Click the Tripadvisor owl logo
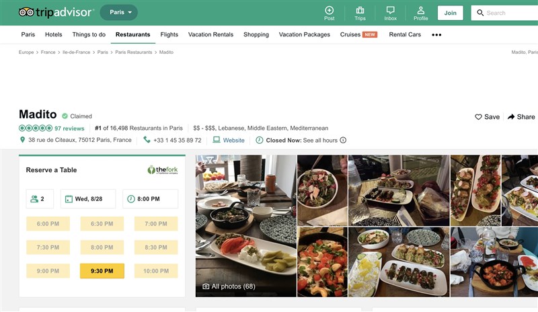The width and height of the screenshot is (538, 312). 26,12
